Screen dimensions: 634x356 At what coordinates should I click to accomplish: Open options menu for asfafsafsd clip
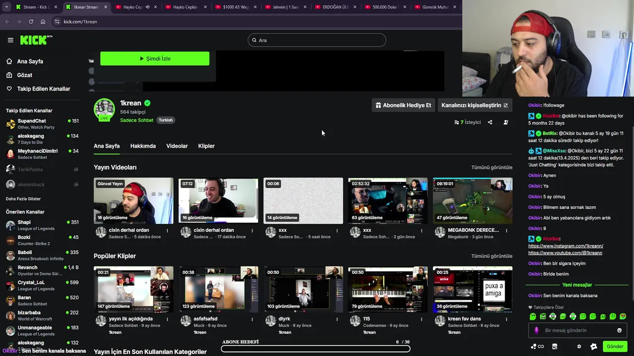click(x=252, y=319)
